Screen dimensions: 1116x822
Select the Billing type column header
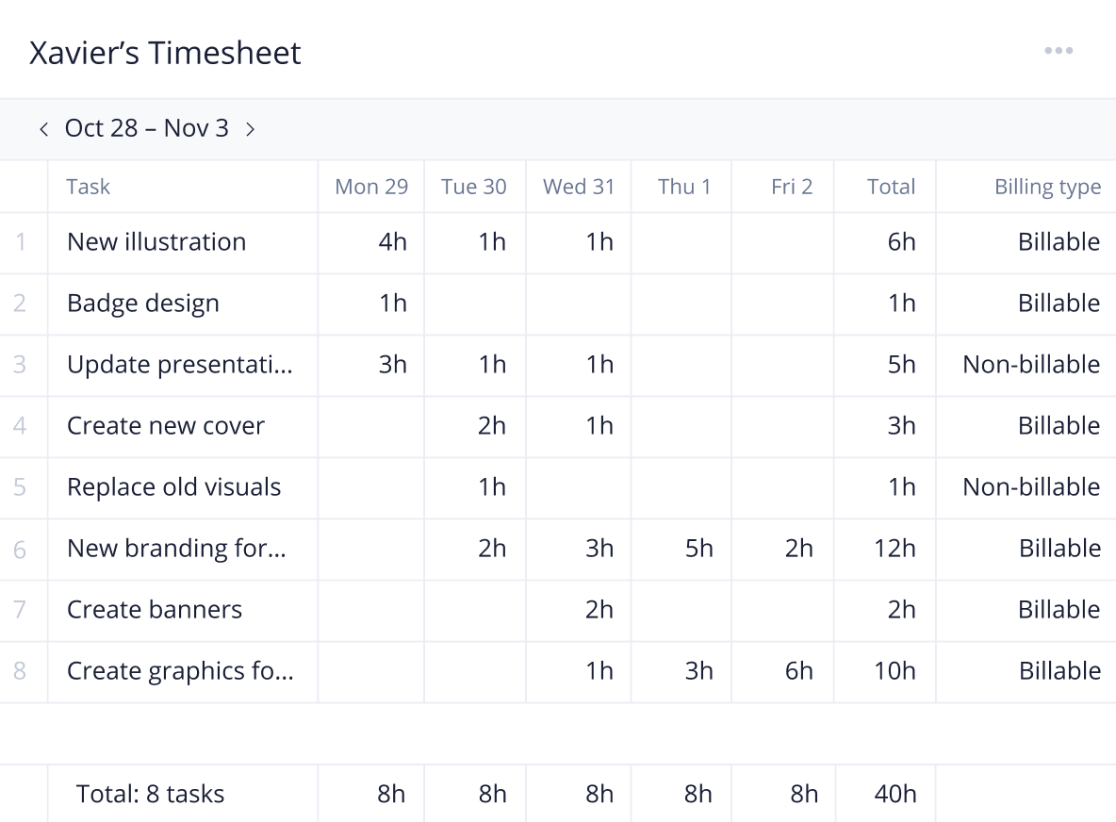pyautogui.click(x=1048, y=188)
